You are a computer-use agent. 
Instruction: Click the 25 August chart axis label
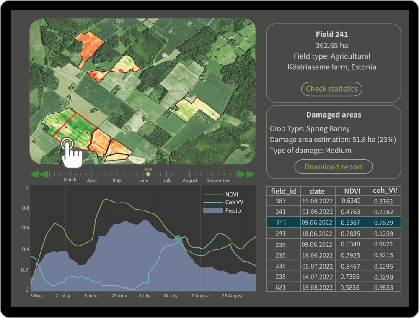point(232,295)
